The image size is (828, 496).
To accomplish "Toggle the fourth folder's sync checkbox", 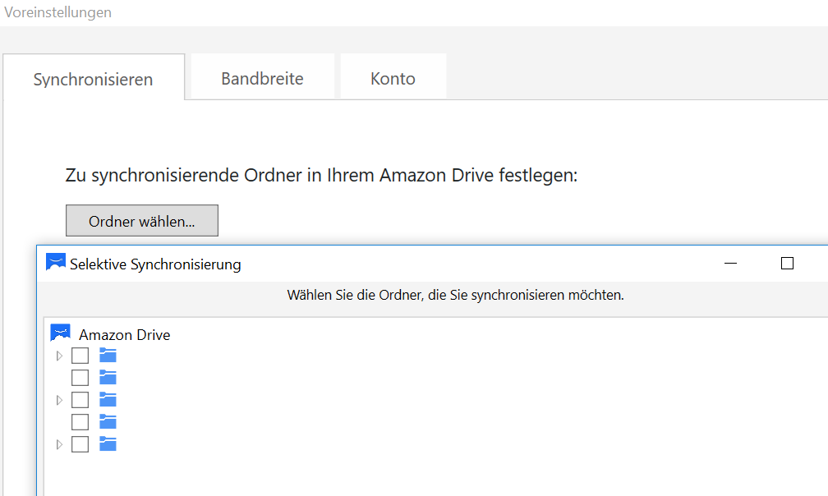I will click(80, 422).
